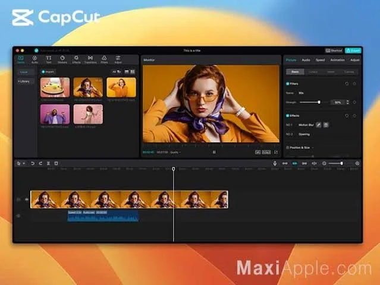Image resolution: width=380 pixels, height=285 pixels.
Task: Select the Basic sub-tab
Action: click(x=295, y=72)
